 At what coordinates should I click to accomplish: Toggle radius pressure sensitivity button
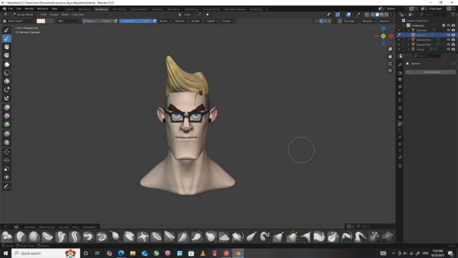click(x=115, y=21)
